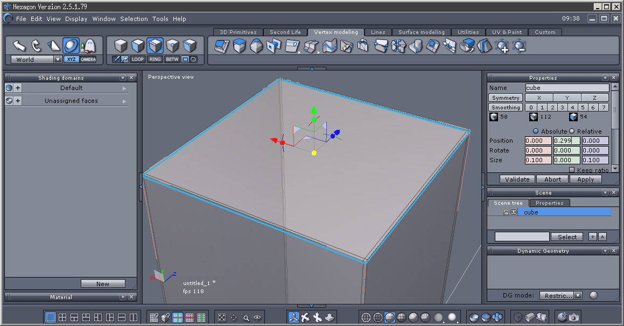Select the Absolute radio button
The width and height of the screenshot is (624, 326).
(x=536, y=131)
